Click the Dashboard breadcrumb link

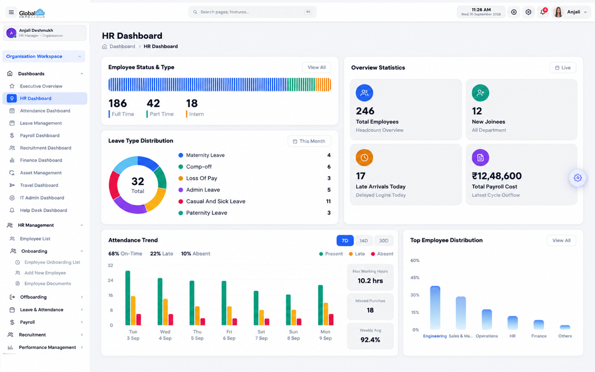tap(122, 46)
